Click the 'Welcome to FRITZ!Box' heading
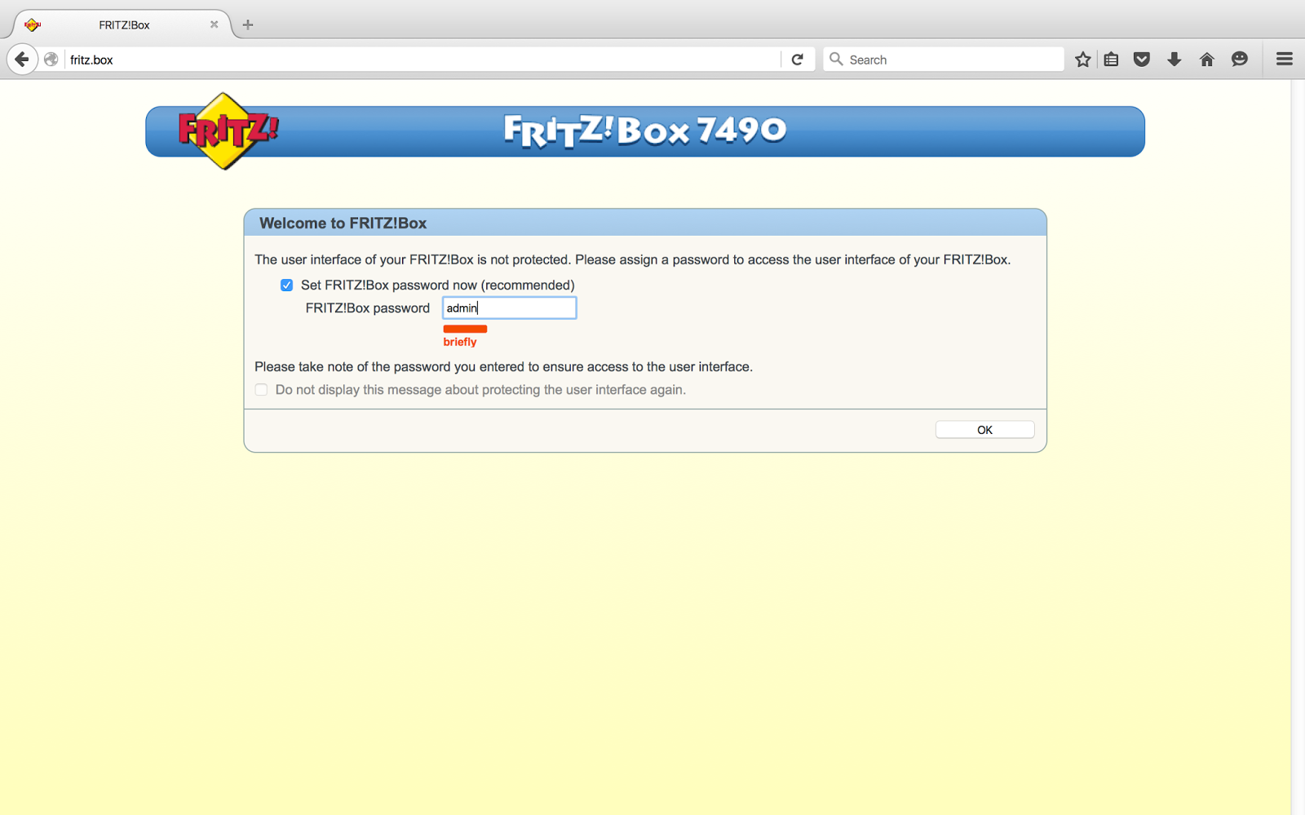Viewport: 1305px width, 815px height. pos(343,224)
